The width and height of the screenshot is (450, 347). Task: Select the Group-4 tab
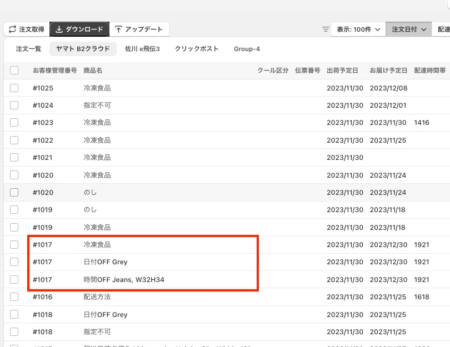click(x=247, y=49)
